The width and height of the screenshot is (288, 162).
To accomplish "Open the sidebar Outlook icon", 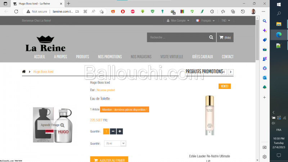I will [x=265, y=78].
